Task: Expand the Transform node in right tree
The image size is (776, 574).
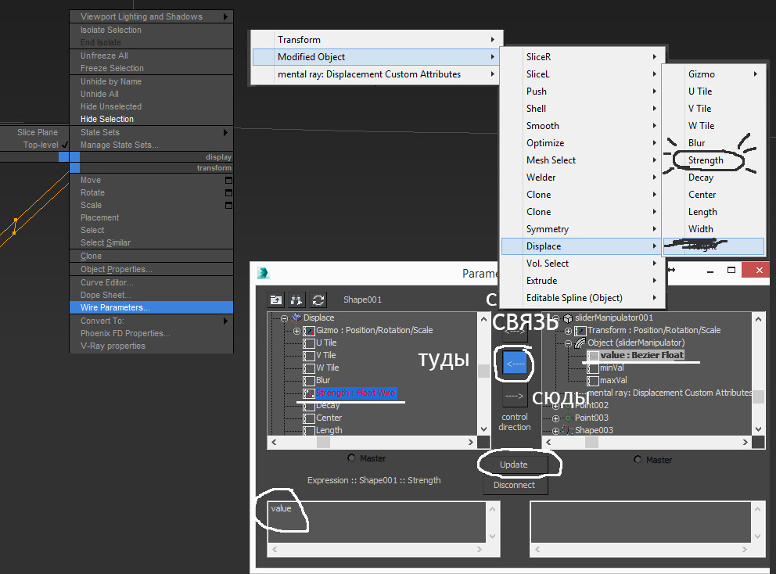Action: pyautogui.click(x=568, y=331)
